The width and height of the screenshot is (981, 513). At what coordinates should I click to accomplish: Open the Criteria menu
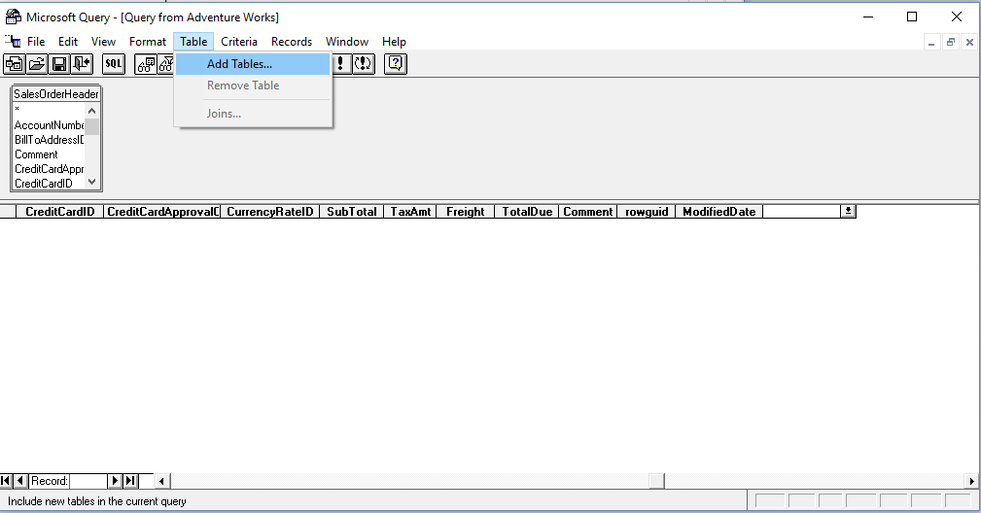point(239,42)
